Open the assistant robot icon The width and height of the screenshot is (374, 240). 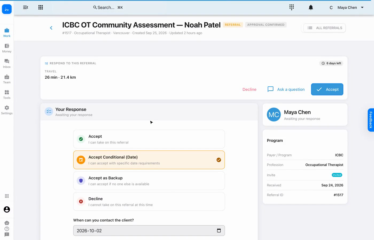(x=7, y=223)
